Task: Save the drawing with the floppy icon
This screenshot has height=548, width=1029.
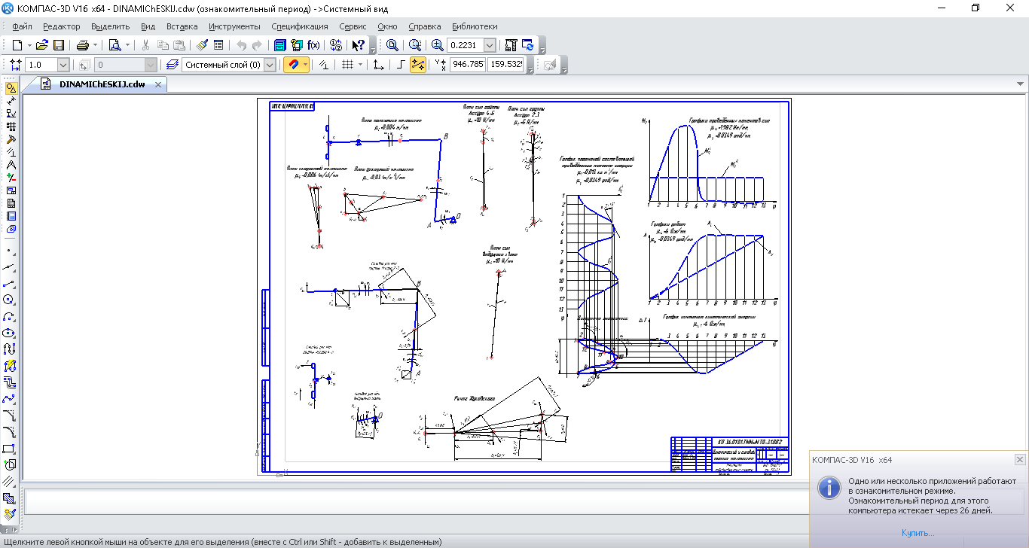Action: pos(58,45)
